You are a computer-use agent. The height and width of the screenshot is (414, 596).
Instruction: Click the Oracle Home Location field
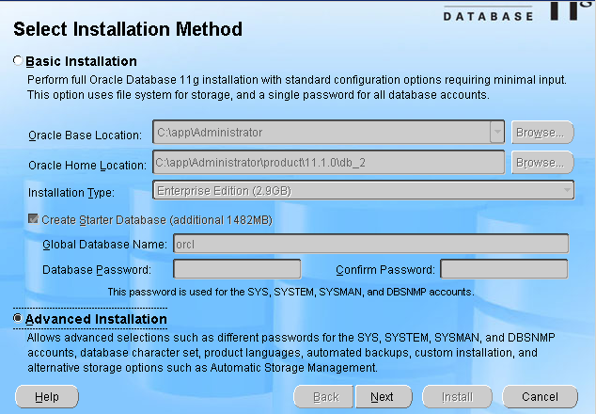pos(329,163)
